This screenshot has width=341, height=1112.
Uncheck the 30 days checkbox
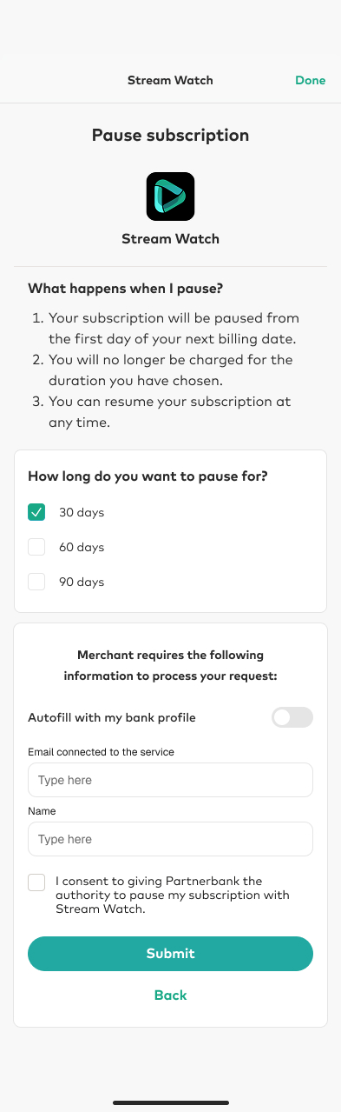point(36,512)
